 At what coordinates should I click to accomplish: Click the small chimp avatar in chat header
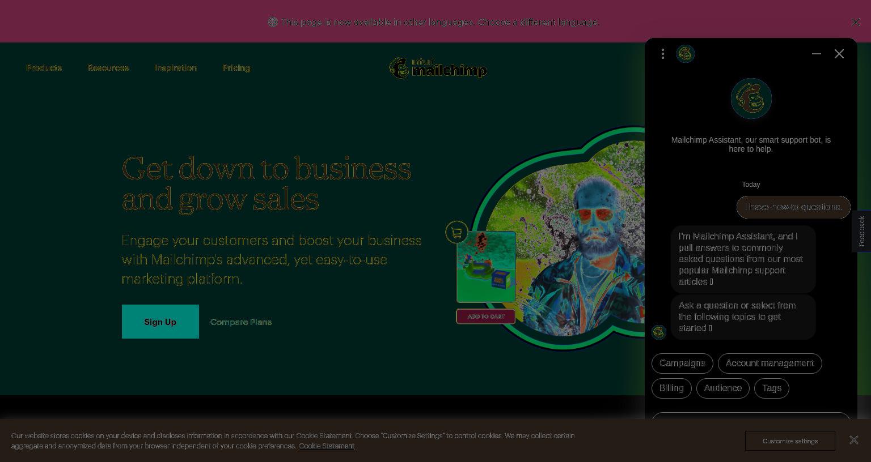pos(686,54)
